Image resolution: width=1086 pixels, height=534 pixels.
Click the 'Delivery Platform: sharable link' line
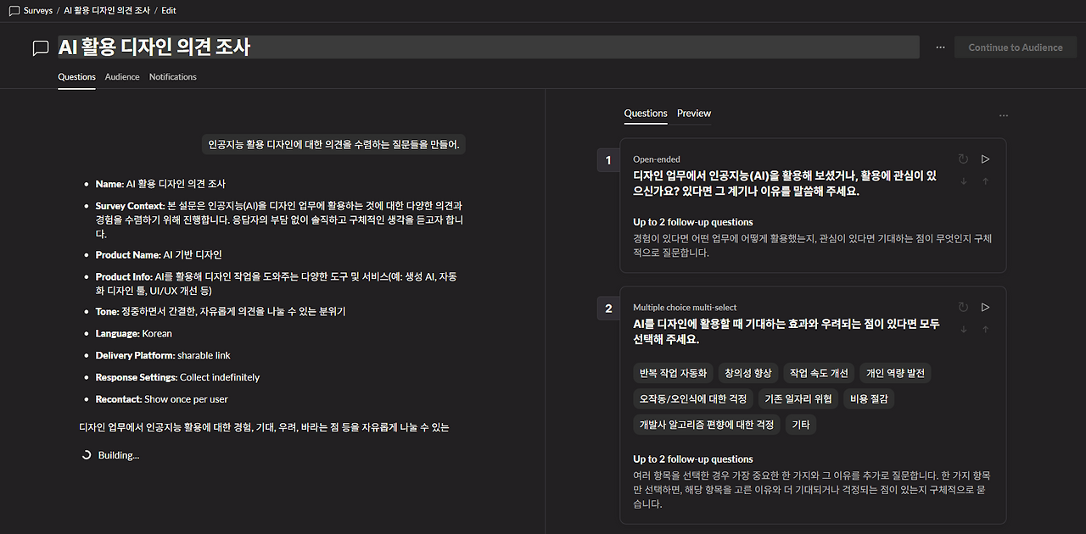click(163, 355)
